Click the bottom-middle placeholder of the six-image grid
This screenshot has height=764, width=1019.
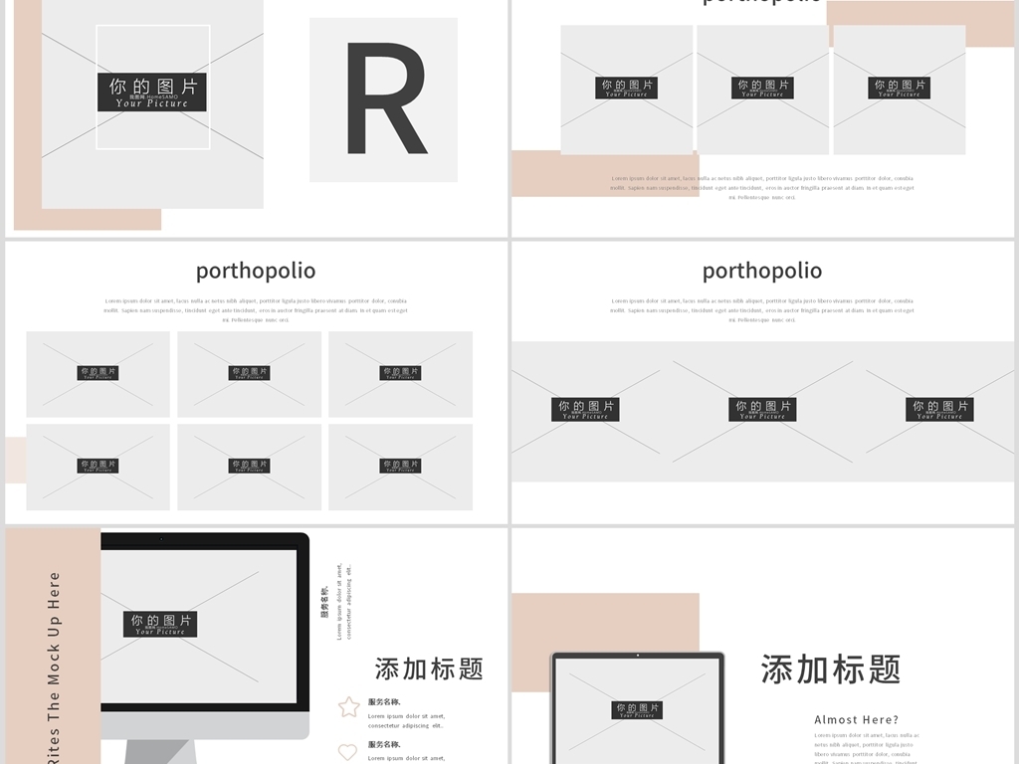pyautogui.click(x=249, y=466)
